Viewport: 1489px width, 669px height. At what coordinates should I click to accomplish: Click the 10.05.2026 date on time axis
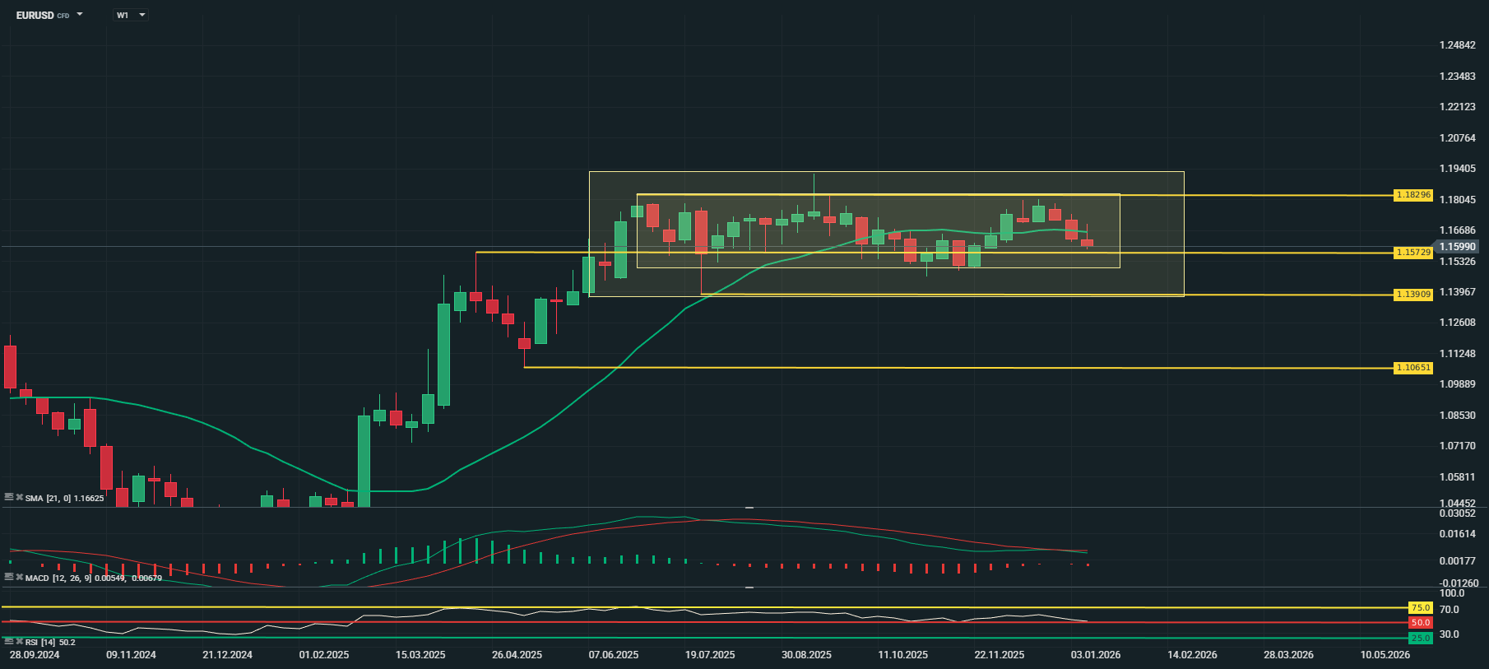click(x=1385, y=655)
